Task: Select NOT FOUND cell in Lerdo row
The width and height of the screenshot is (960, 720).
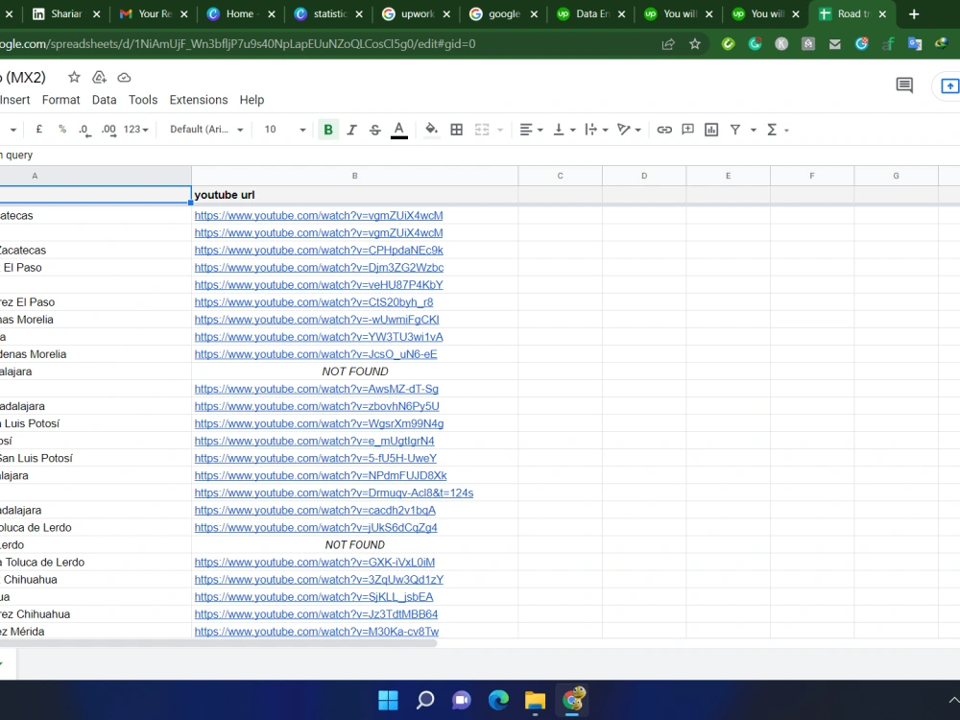Action: (x=354, y=545)
